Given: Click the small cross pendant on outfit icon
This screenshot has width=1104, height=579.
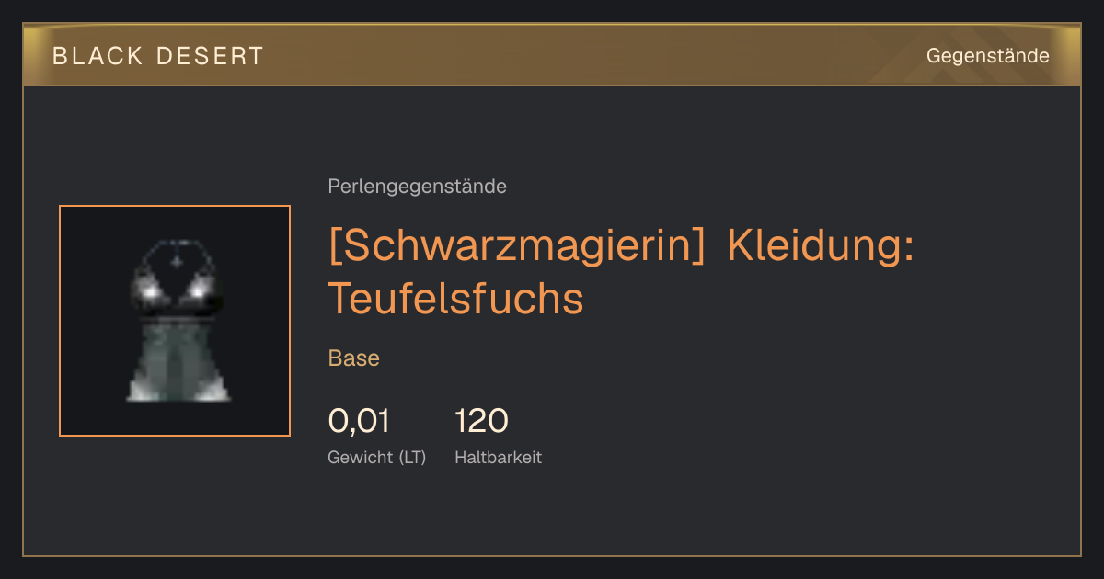Looking at the screenshot, I should coord(177,262).
